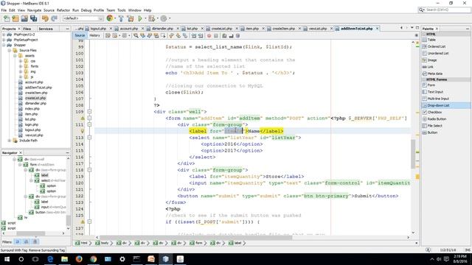Click the Open Project toolbar icon
This screenshot has height=265, width=472.
coord(24,18)
